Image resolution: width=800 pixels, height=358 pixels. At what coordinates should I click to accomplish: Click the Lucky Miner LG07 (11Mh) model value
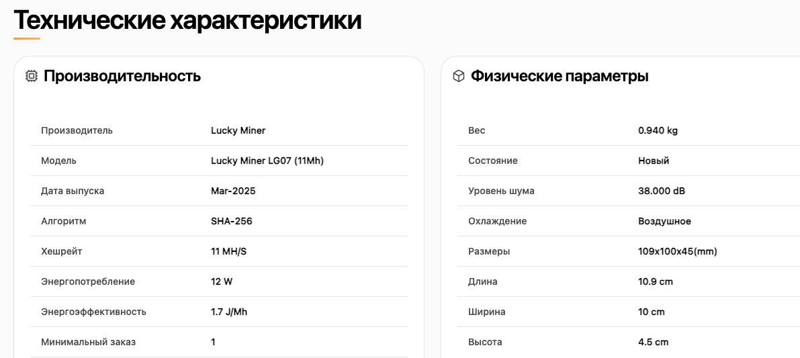click(x=267, y=161)
